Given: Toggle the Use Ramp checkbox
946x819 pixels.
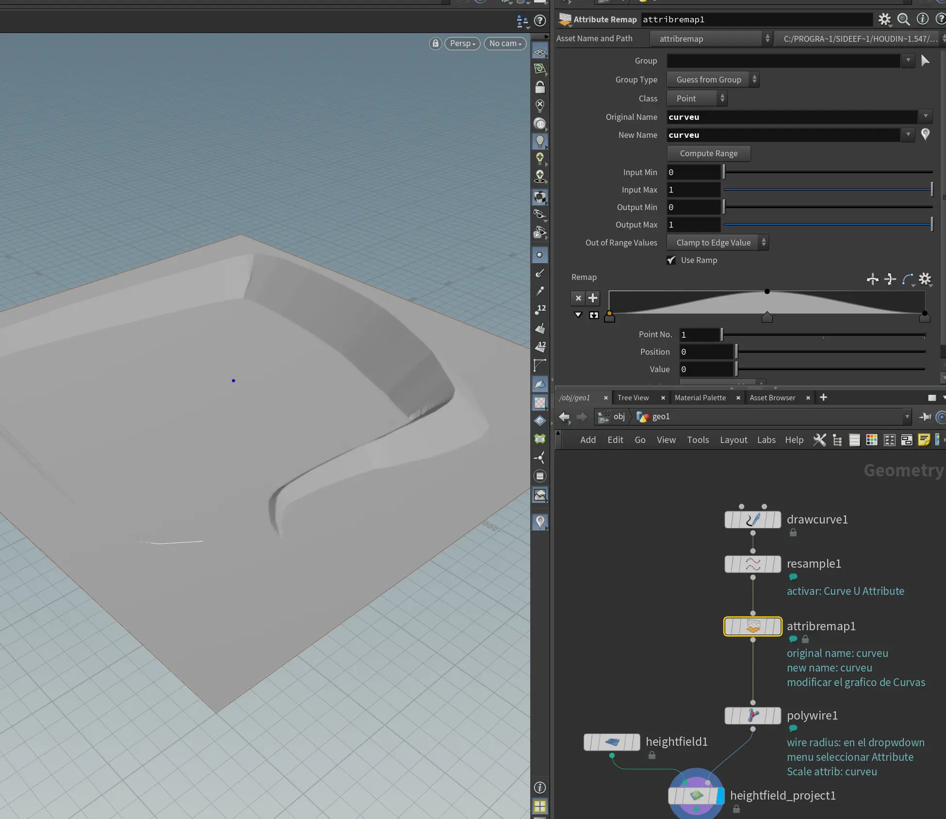Looking at the screenshot, I should click(x=671, y=260).
